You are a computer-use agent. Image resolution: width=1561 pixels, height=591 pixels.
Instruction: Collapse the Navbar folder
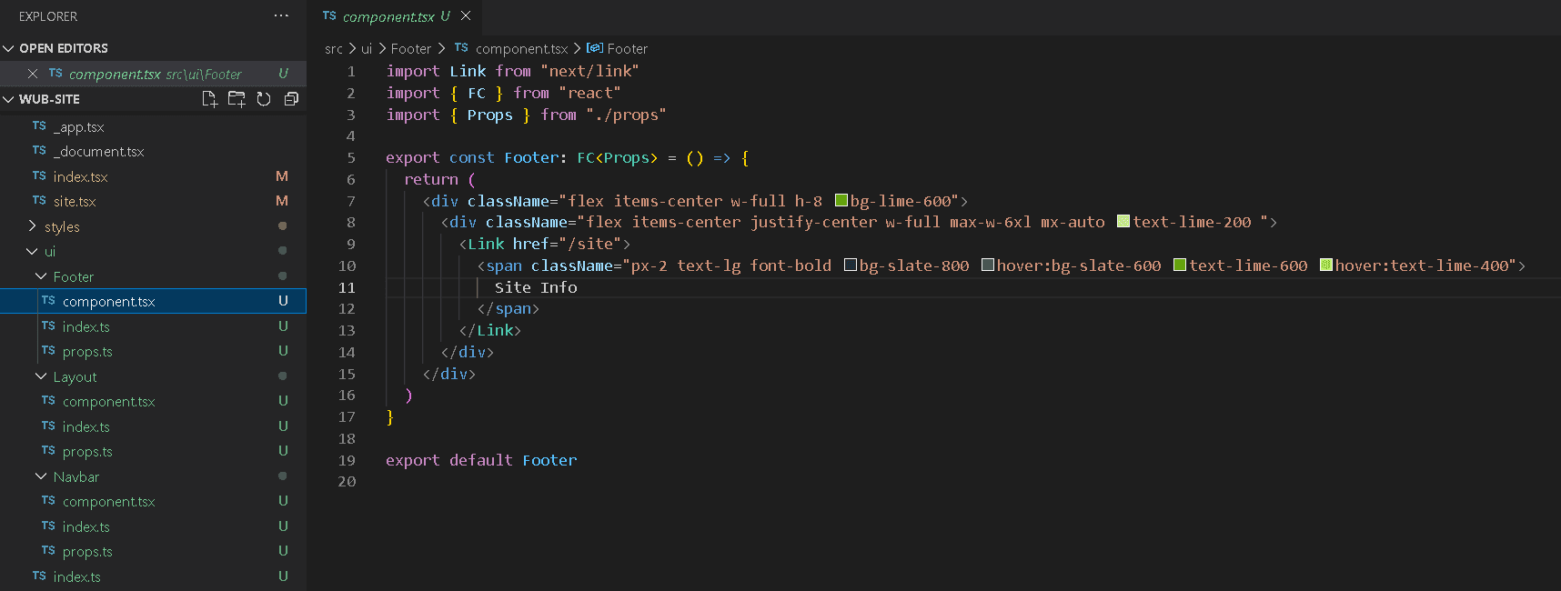pos(41,476)
